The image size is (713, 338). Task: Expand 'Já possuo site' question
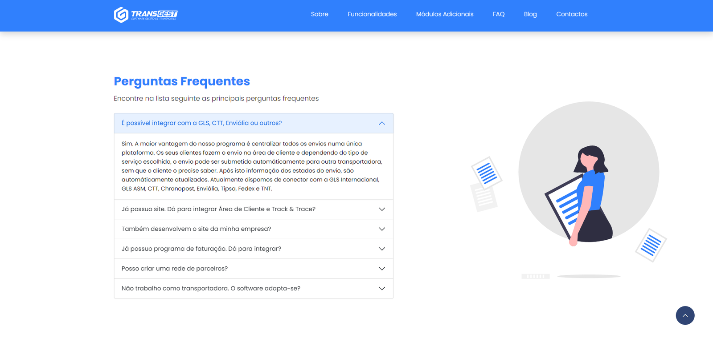coord(218,209)
